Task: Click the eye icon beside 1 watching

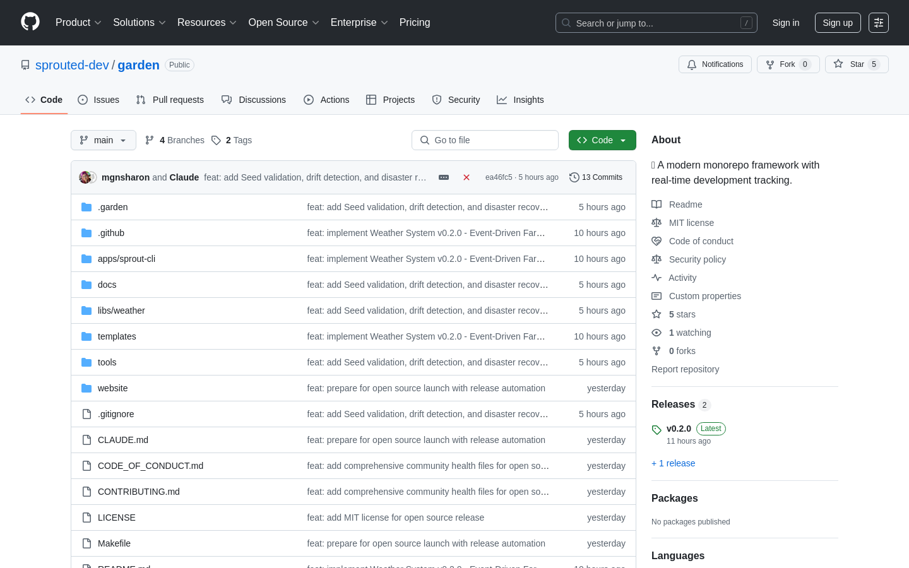Action: point(656,333)
